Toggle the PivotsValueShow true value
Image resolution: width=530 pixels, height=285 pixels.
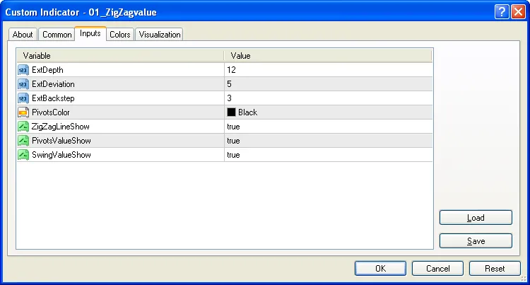coord(233,141)
